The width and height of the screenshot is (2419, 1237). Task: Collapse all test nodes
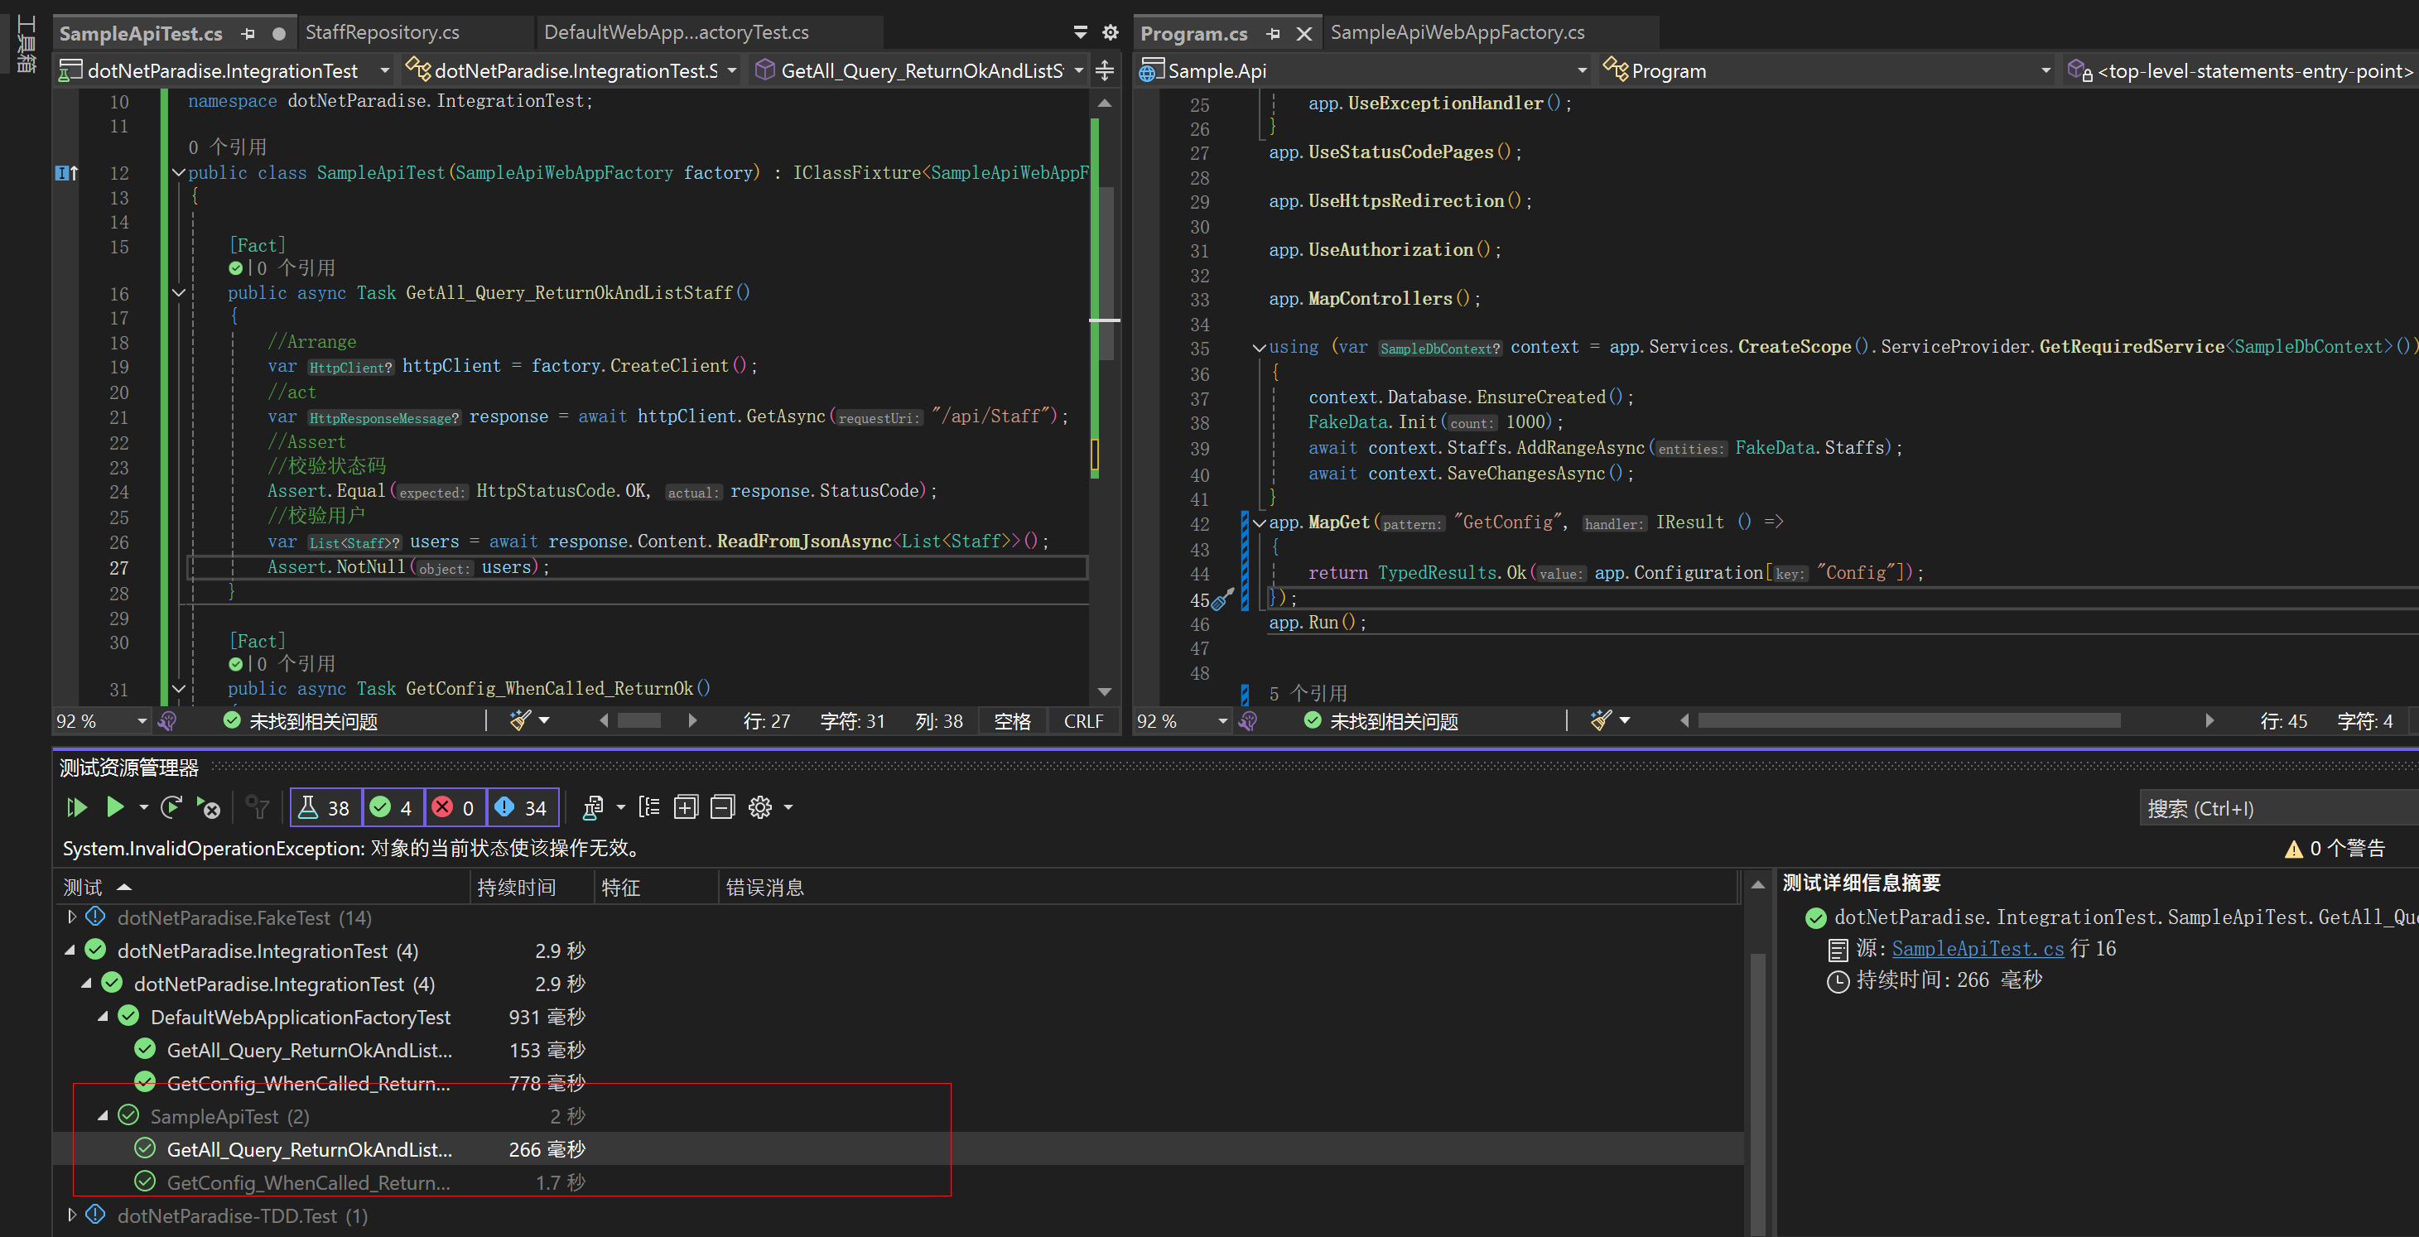(722, 807)
